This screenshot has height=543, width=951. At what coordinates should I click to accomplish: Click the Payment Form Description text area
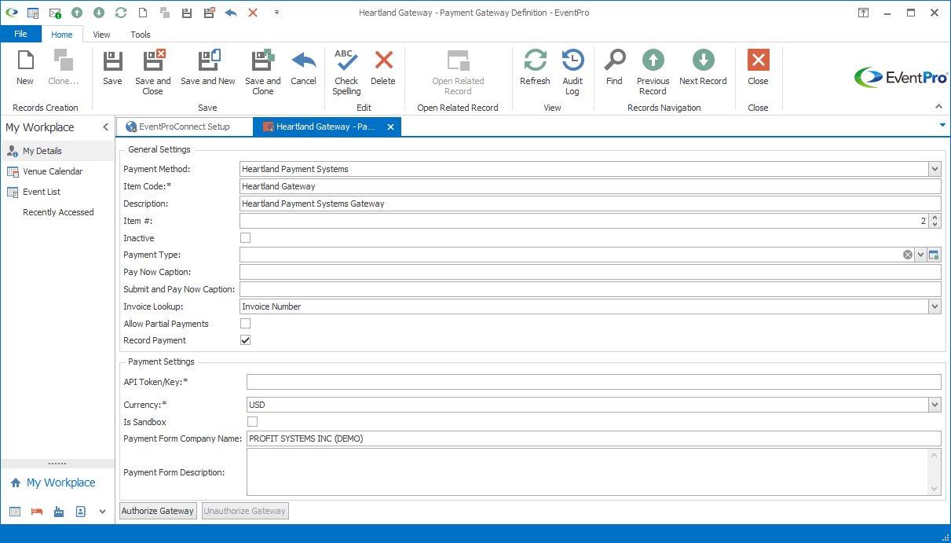click(587, 472)
